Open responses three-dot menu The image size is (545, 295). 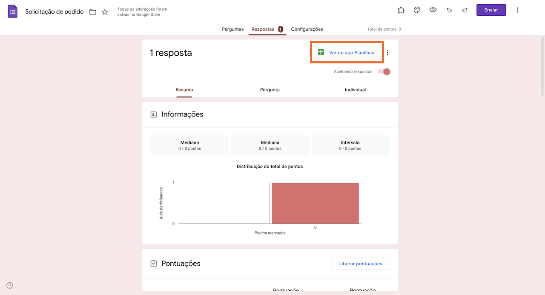pos(387,53)
